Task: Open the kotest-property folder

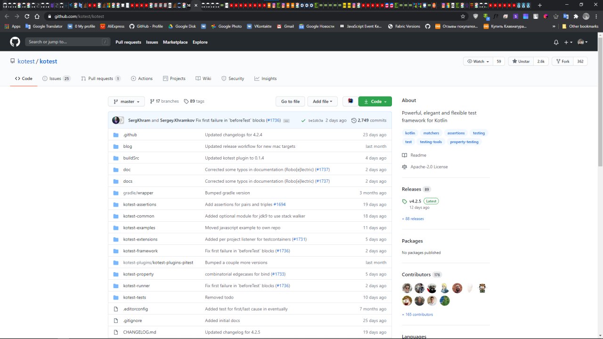Action: pos(139,274)
